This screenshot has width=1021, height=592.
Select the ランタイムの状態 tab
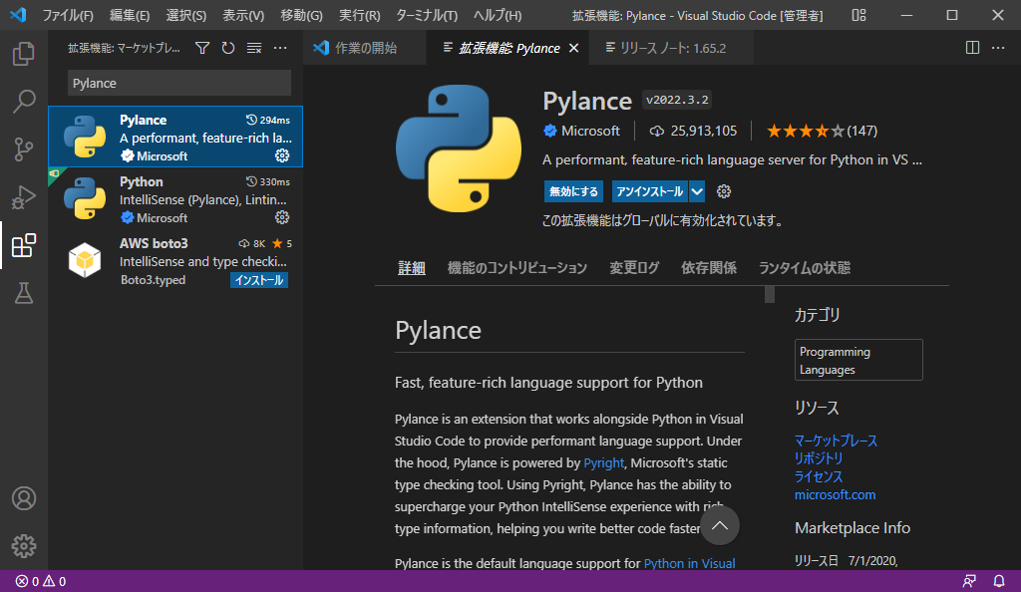[805, 268]
